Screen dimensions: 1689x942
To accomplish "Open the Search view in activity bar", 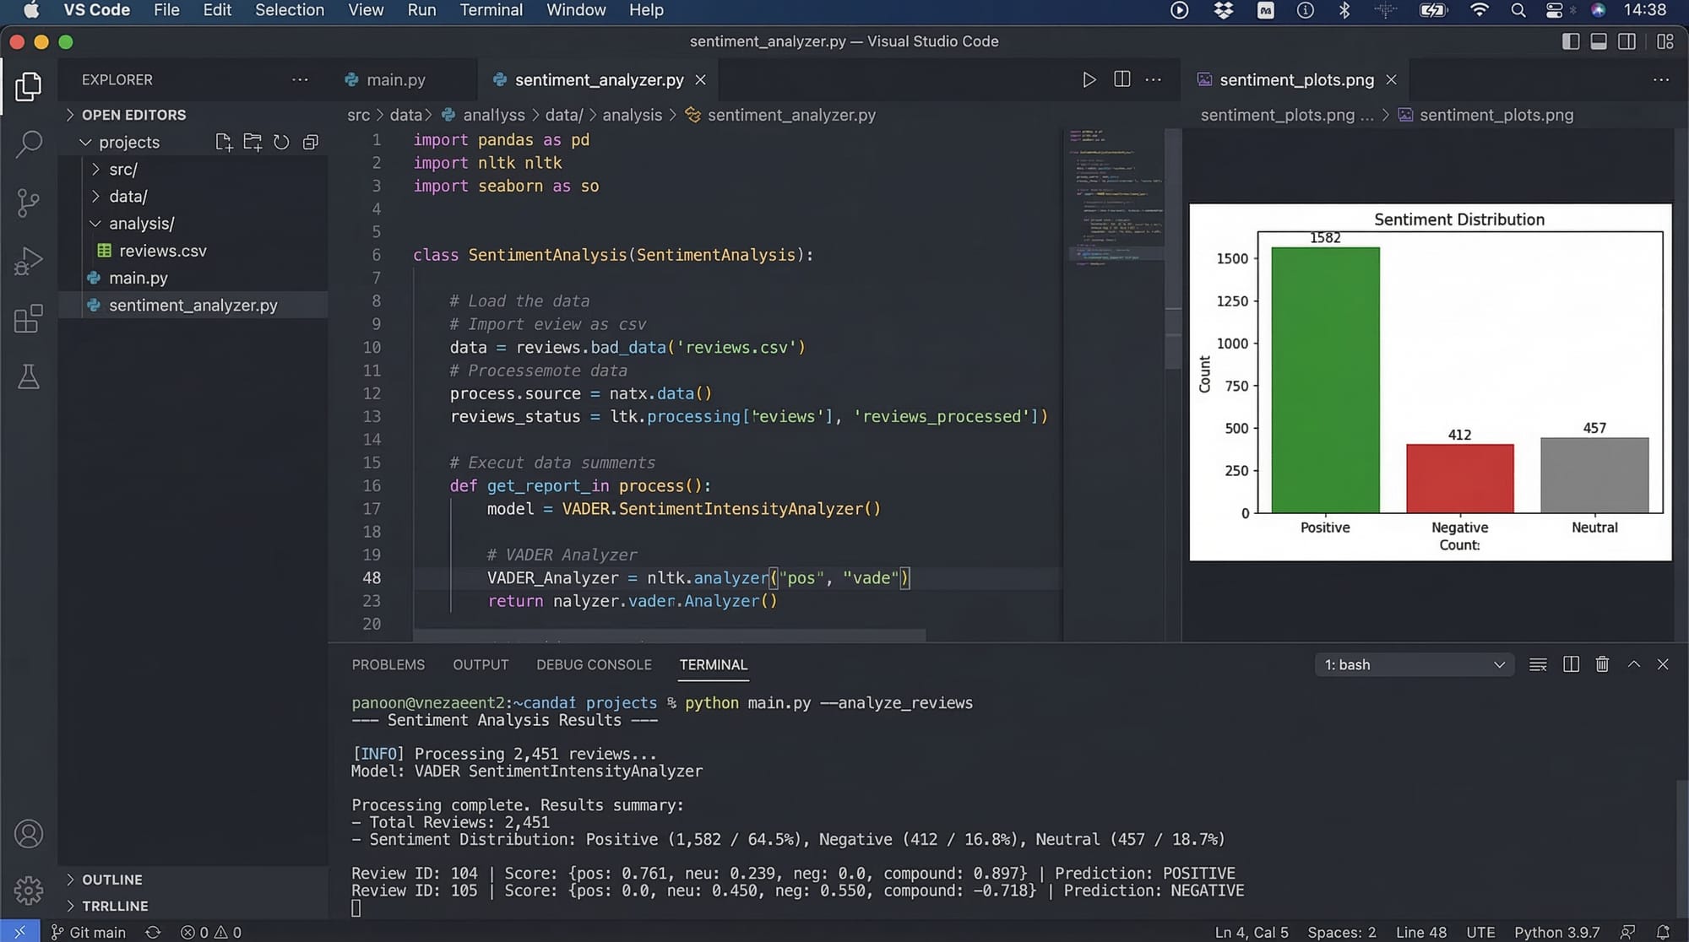I will click(x=29, y=144).
